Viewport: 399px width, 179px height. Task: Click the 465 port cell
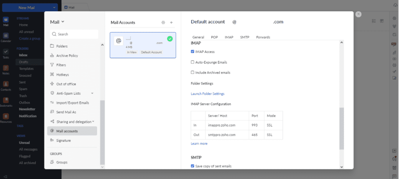coord(256,135)
